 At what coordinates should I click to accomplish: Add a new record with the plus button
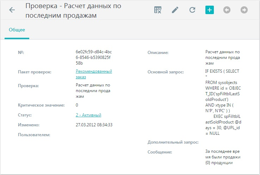[x=210, y=10]
